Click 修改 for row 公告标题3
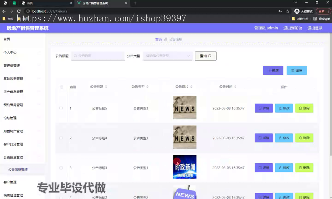The height and width of the screenshot is (199, 332). (x=284, y=168)
